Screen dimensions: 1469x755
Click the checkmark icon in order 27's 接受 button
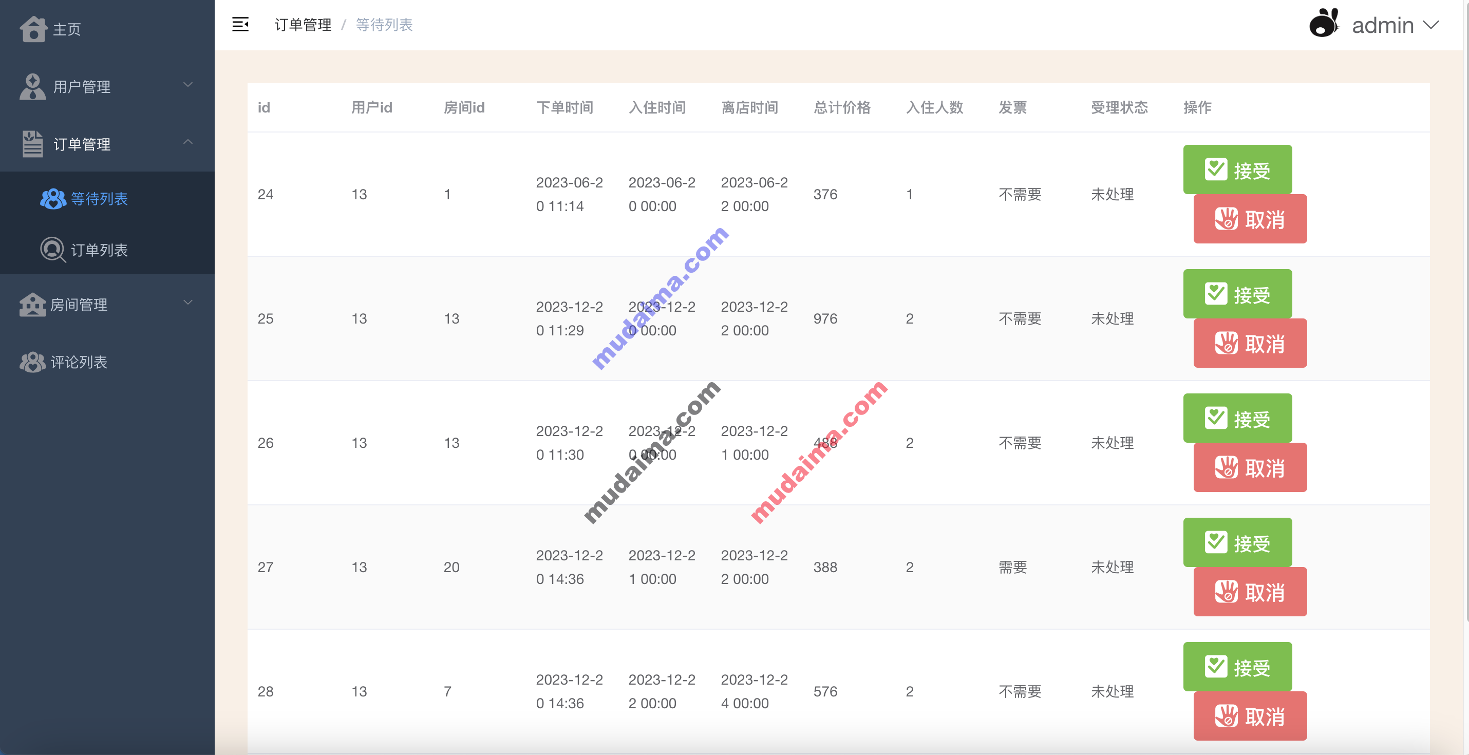[1216, 542]
